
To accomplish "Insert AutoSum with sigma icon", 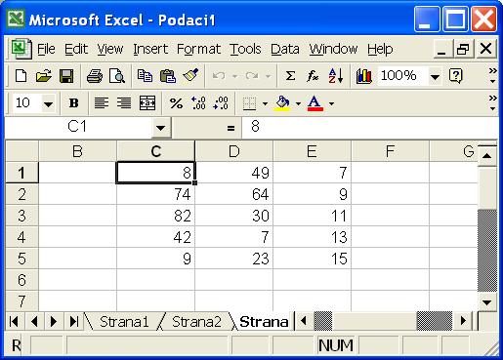I will pos(290,76).
